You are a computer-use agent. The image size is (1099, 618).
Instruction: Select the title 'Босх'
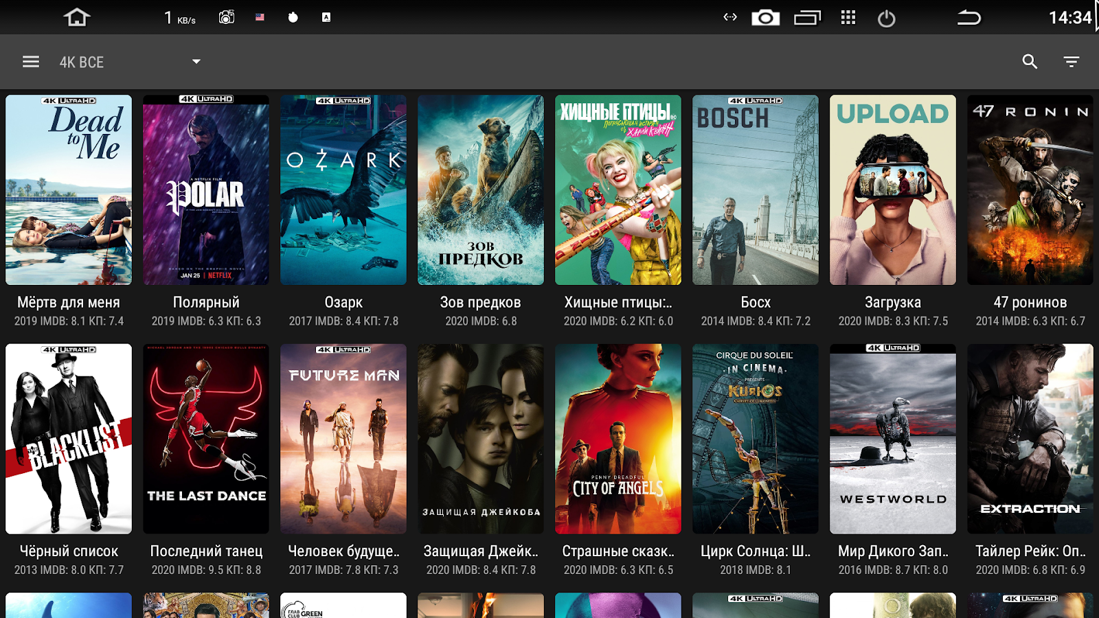click(756, 303)
